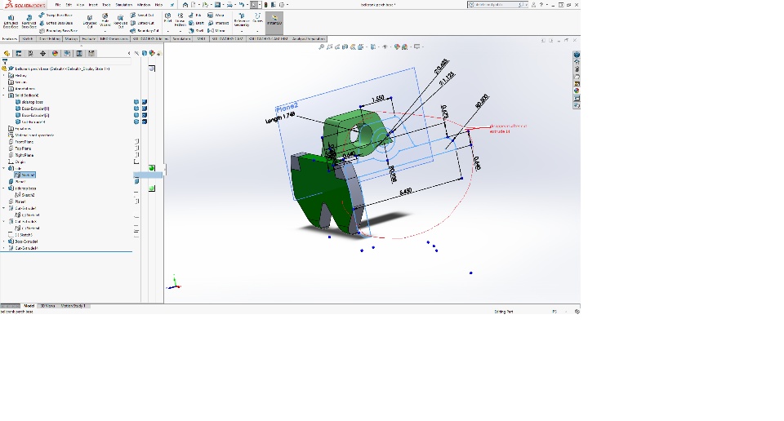Click the Home icon in quick toolbar
Image resolution: width=784 pixels, height=421 pixels.
[185, 5]
